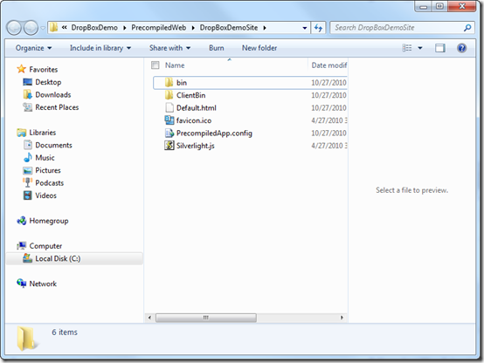This screenshot has width=484, height=363.
Task: Select the favicon.ico file icon
Action: [x=169, y=120]
